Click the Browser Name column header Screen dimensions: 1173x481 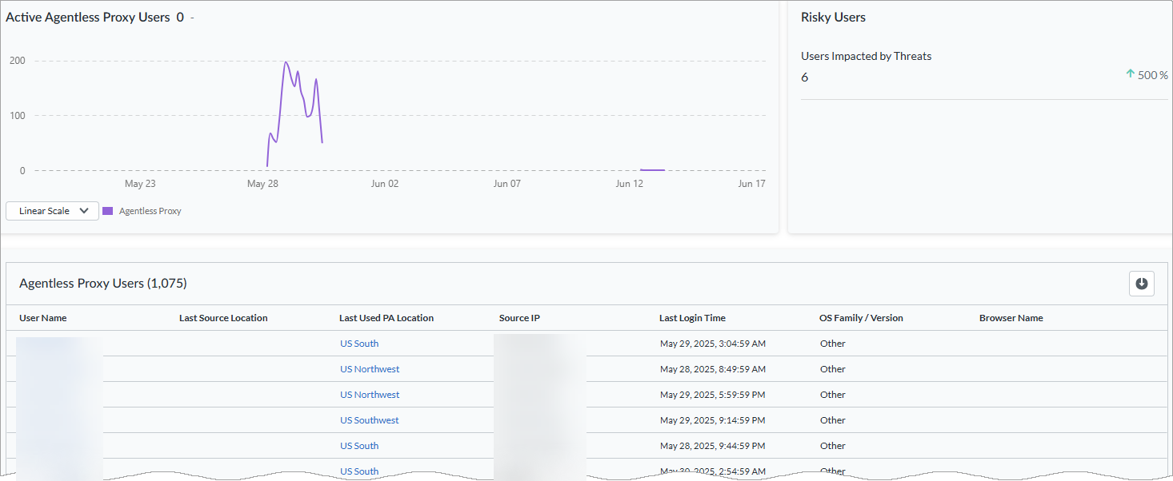point(1011,318)
